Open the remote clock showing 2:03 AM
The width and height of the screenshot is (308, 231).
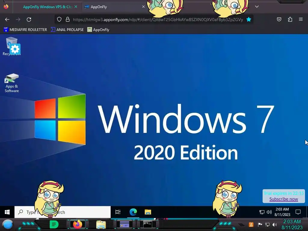coord(282,212)
